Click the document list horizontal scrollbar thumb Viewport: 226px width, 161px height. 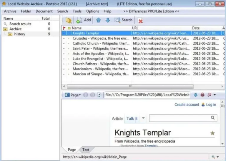click(130, 87)
